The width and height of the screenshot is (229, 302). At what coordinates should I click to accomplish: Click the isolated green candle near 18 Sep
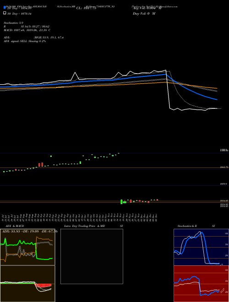coord(51,156)
